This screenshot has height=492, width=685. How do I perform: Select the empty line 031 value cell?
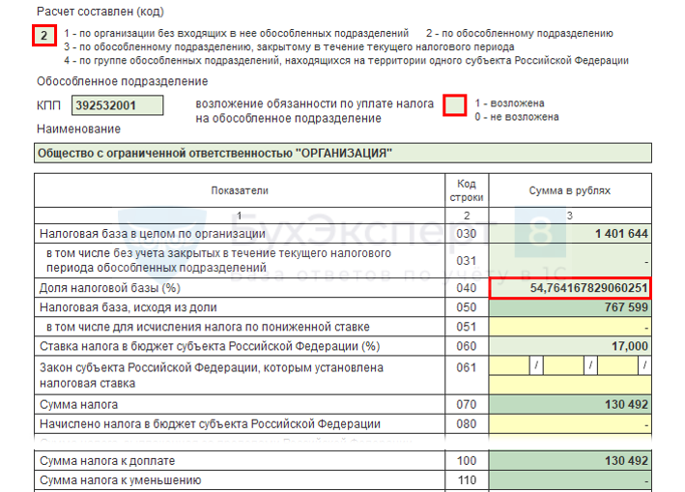point(570,260)
